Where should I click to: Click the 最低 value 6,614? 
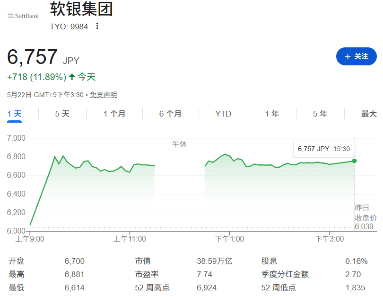(75, 288)
